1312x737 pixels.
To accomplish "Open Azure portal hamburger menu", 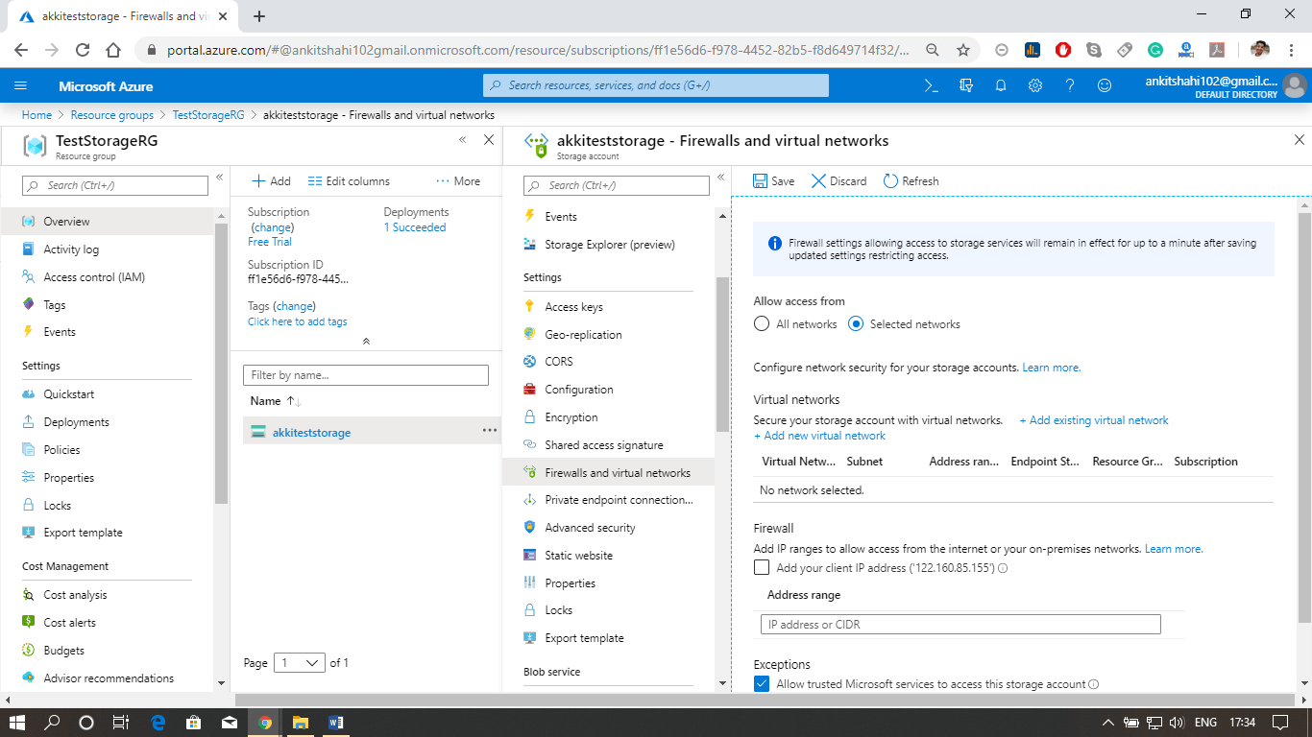I will coord(21,85).
